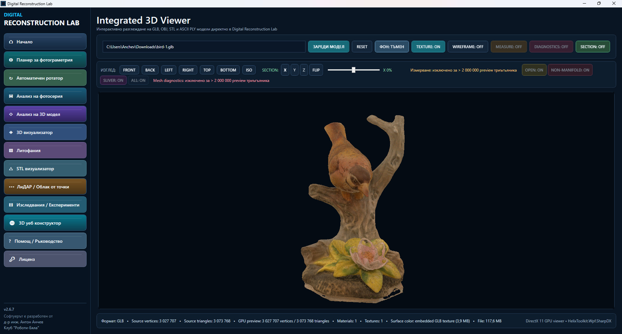The width and height of the screenshot is (622, 334).
Task: Click the status text 'Source vertices: 3 027 707'
Action: (x=154, y=321)
